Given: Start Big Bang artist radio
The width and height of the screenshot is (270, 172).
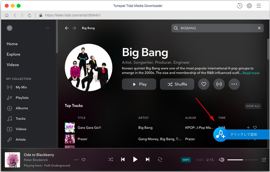Looking at the screenshot, I should pyautogui.click(x=219, y=84).
